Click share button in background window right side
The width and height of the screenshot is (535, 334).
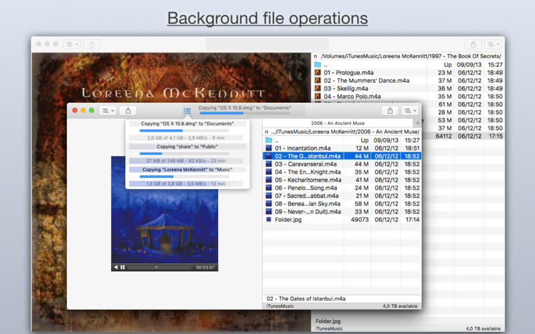pyautogui.click(x=473, y=44)
